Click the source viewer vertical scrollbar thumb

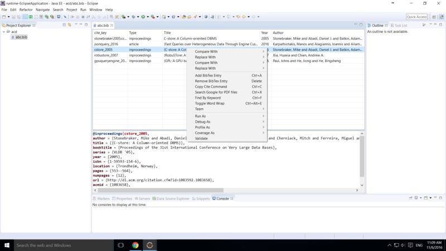coord(362,156)
